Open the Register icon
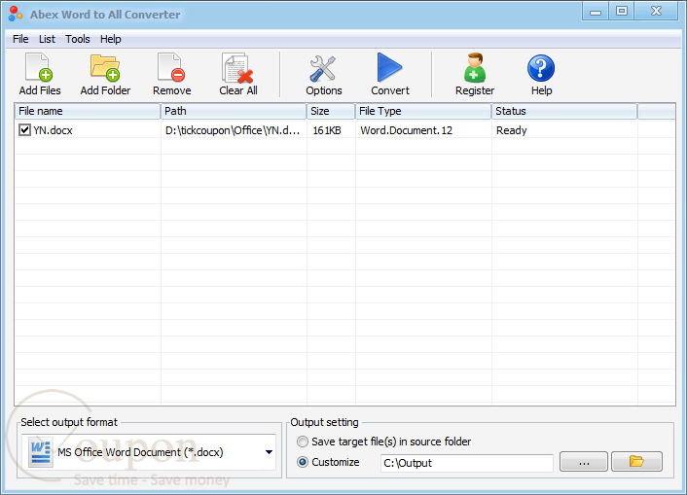This screenshot has height=495, width=687. click(x=475, y=68)
